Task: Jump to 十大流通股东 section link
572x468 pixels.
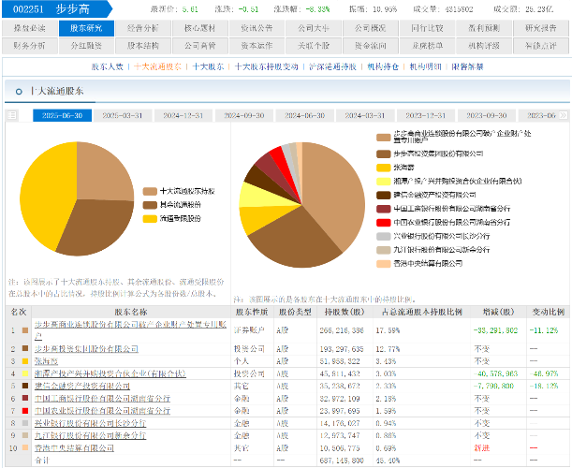Action: (x=157, y=66)
